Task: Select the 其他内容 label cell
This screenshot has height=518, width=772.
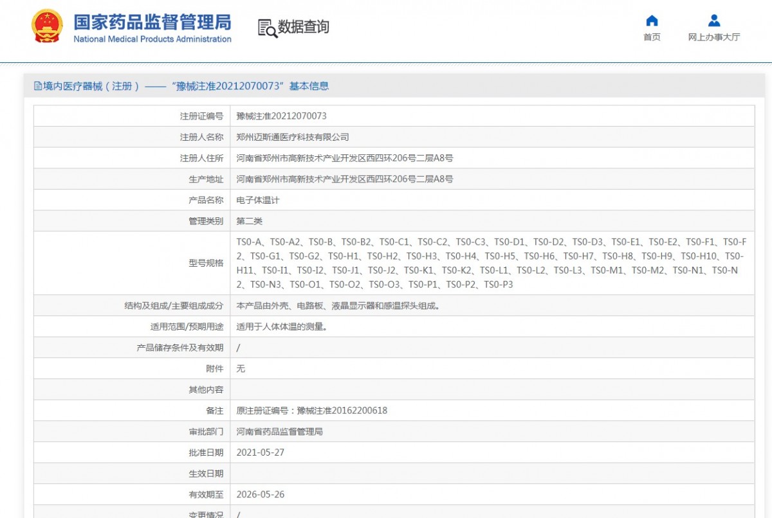Action: click(x=132, y=389)
